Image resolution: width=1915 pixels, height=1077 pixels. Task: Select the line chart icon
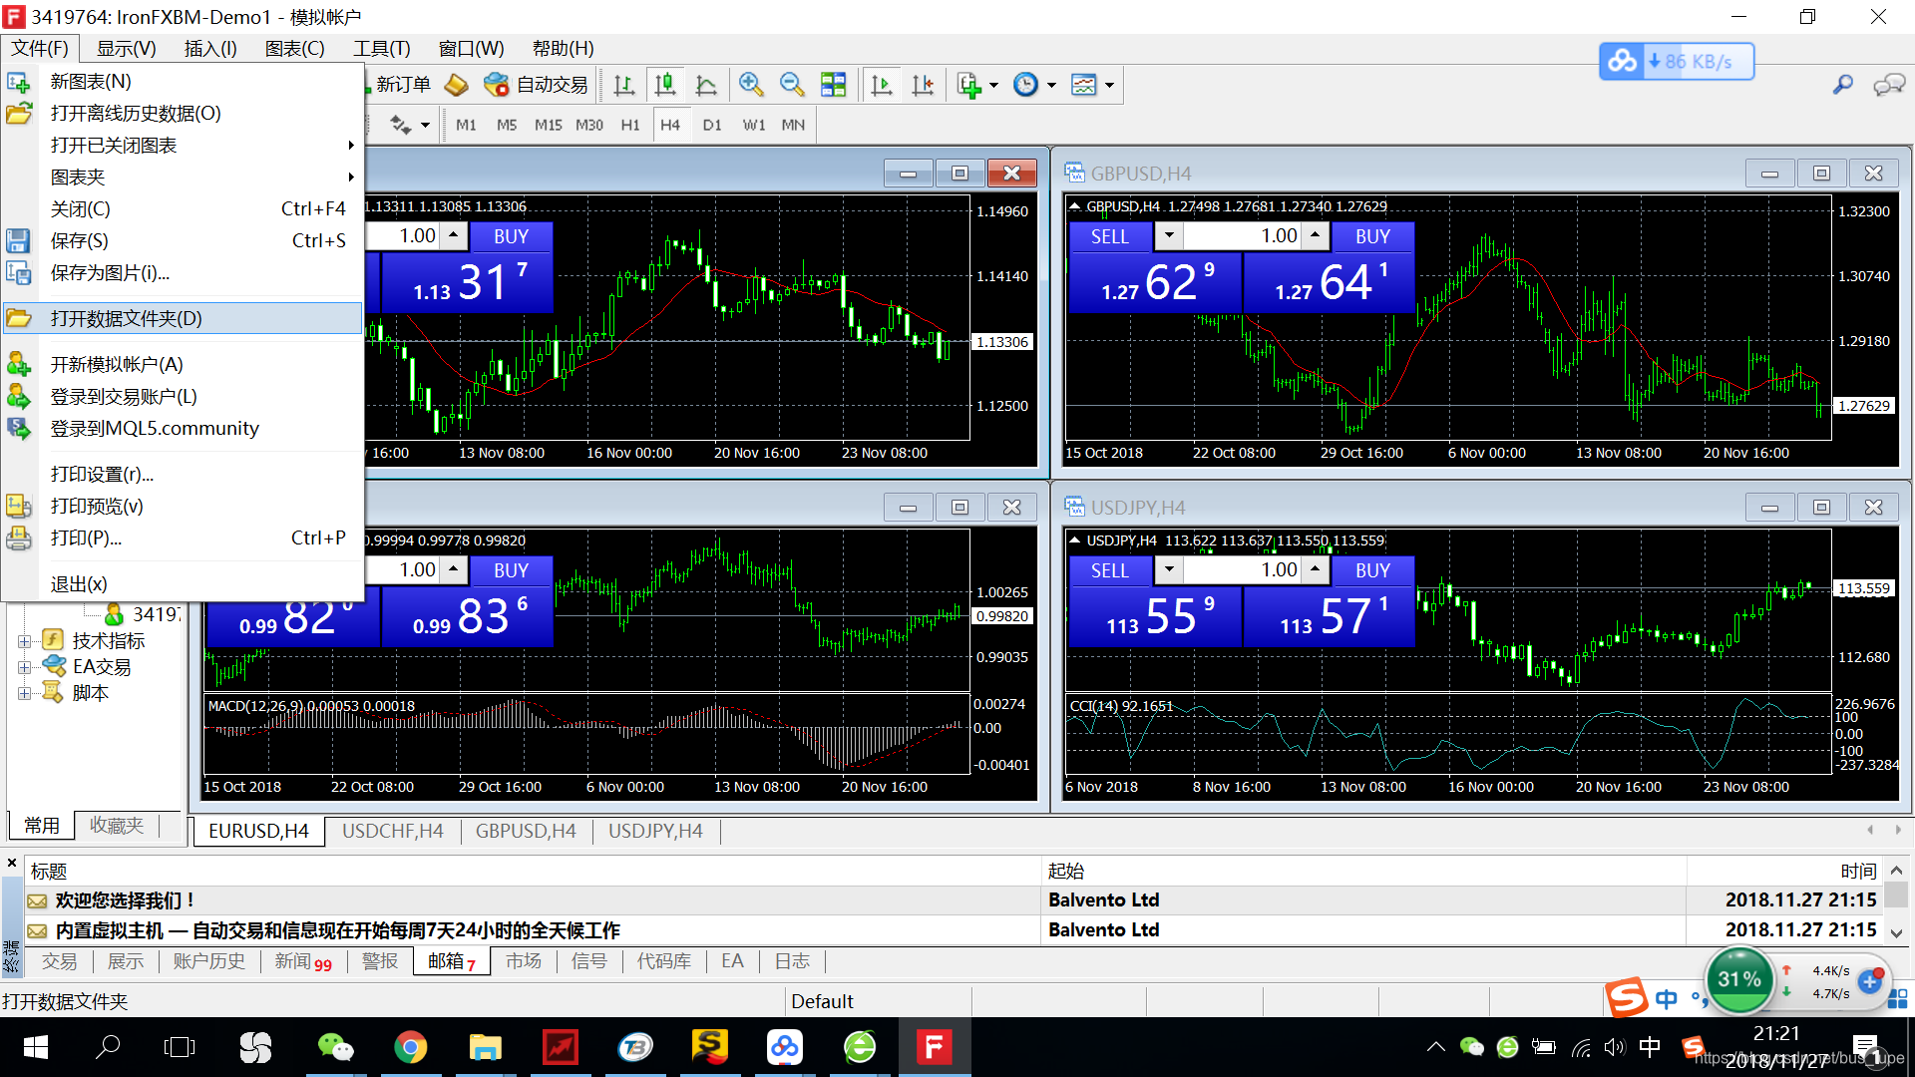click(x=706, y=85)
